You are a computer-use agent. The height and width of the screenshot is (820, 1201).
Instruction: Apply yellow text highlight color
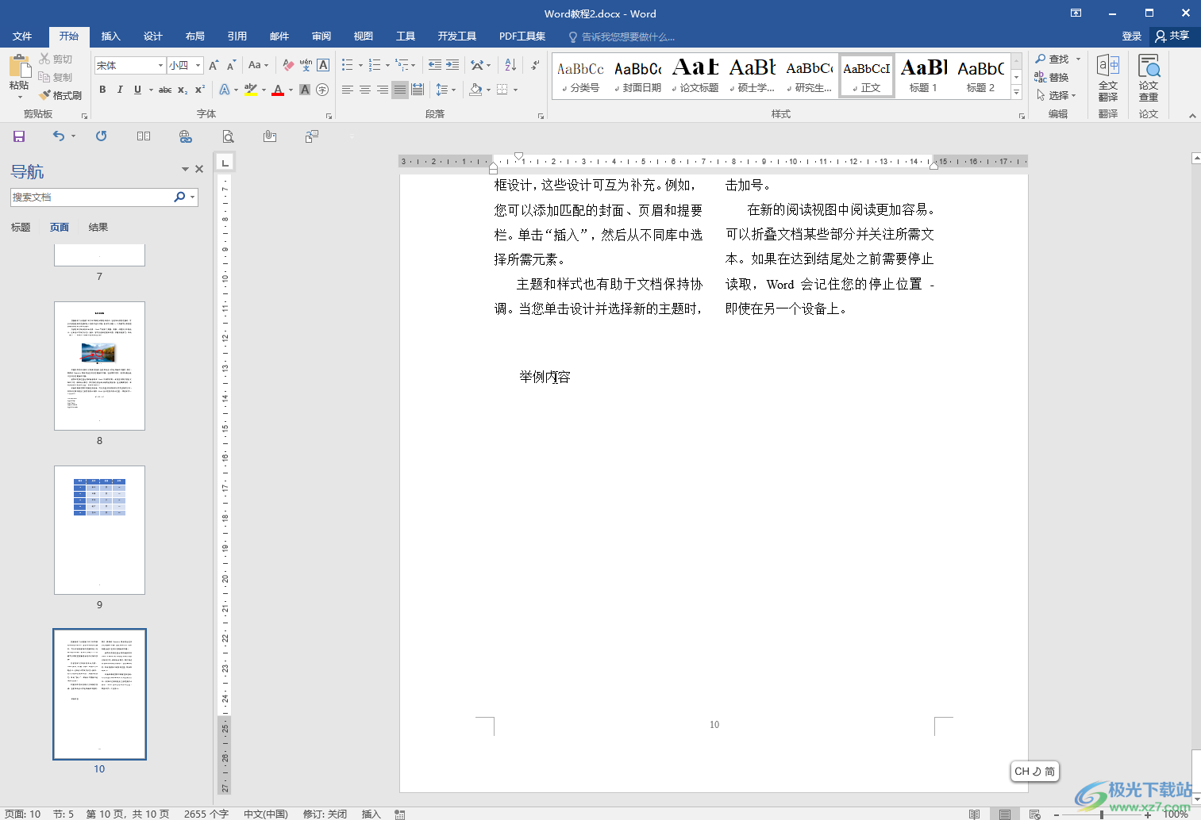click(251, 90)
